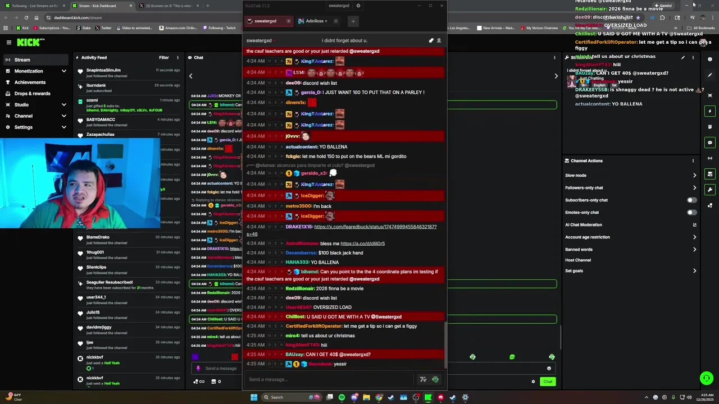Open the KickTalk 7TV emote picker

423,379
